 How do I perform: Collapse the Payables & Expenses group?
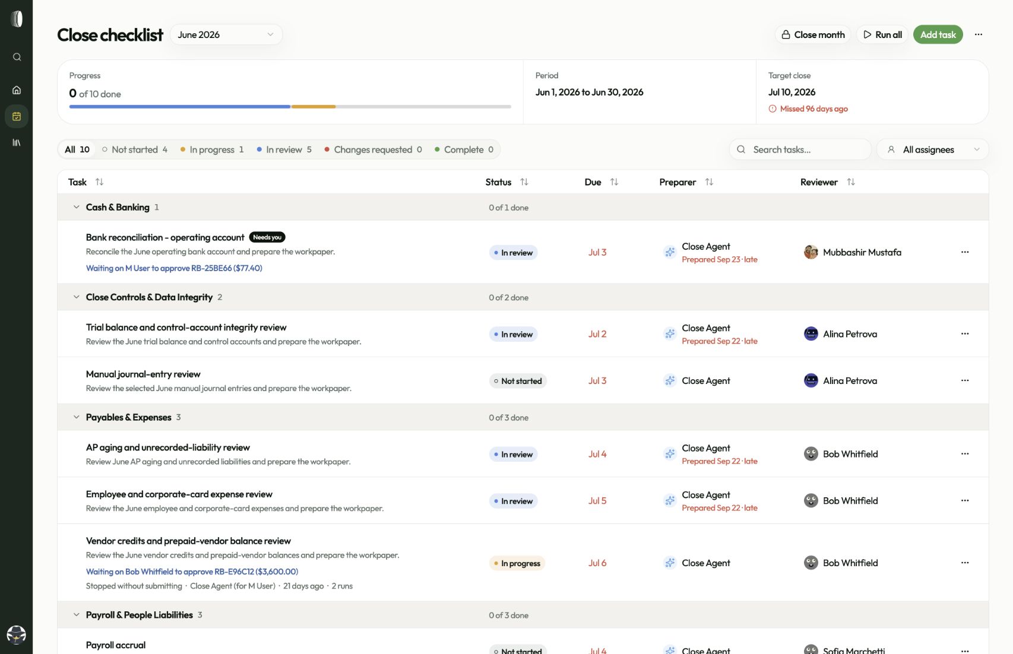76,417
